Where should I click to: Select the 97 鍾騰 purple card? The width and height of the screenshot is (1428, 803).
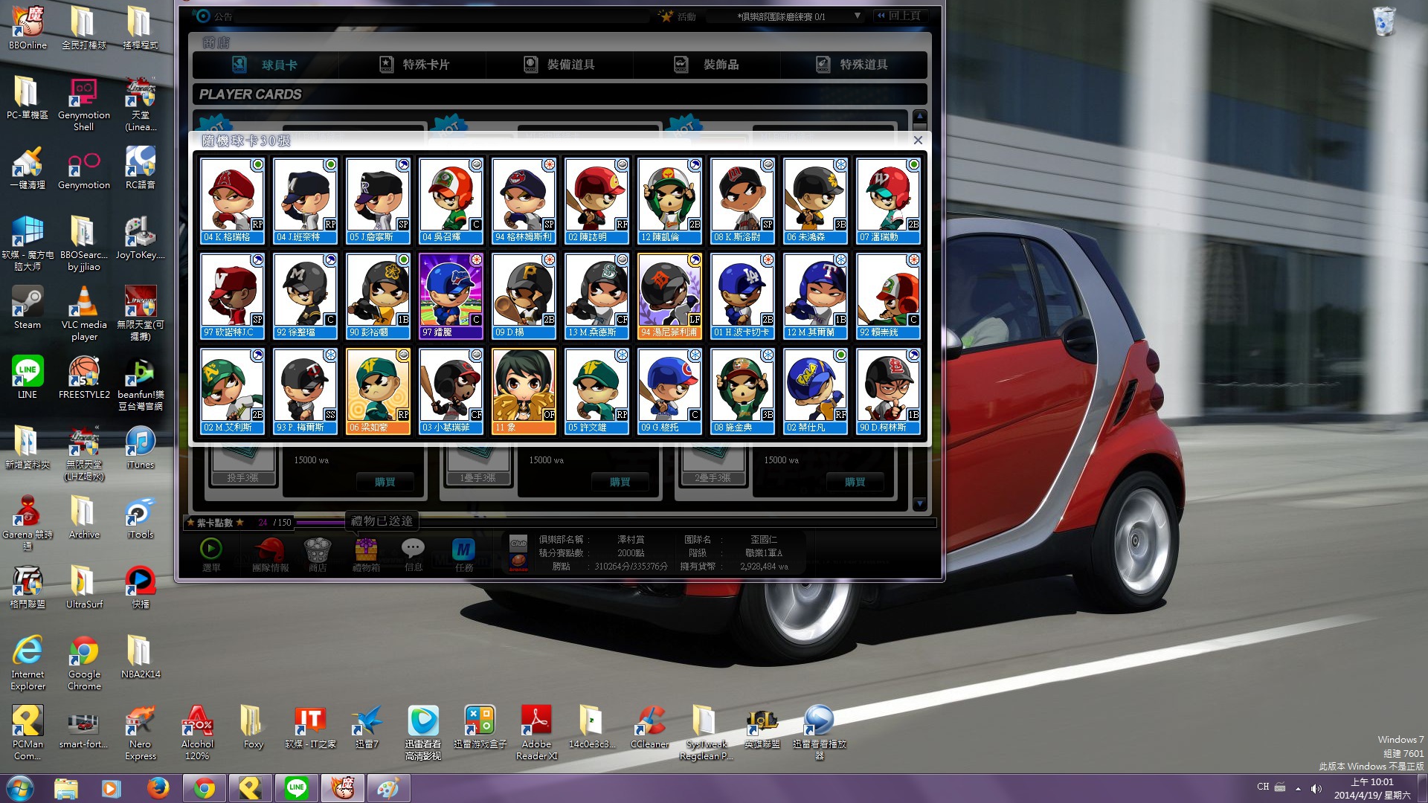451,296
